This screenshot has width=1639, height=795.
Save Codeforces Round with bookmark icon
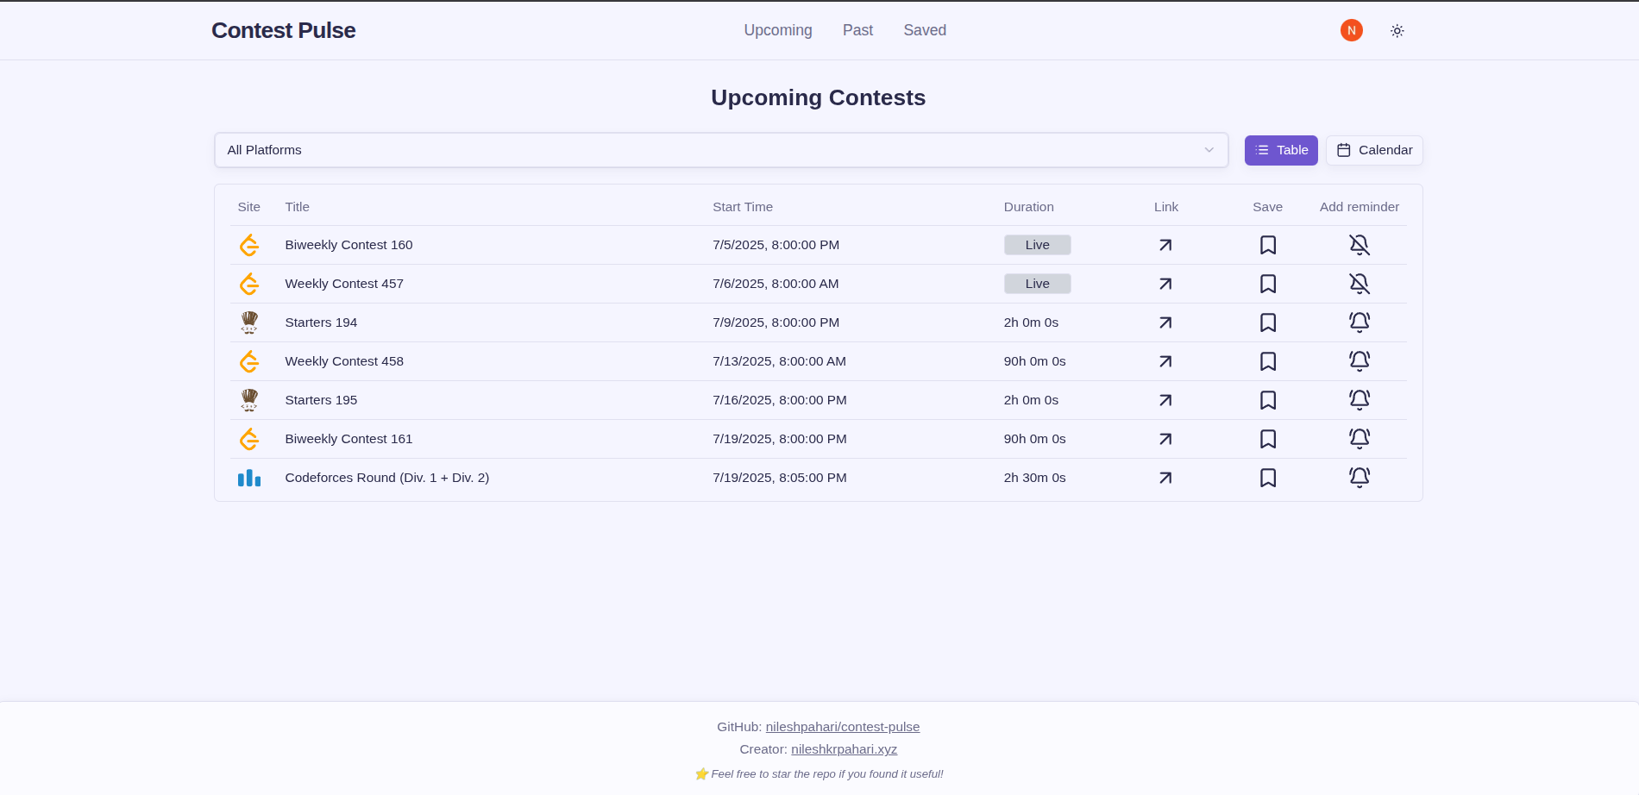1268,478
